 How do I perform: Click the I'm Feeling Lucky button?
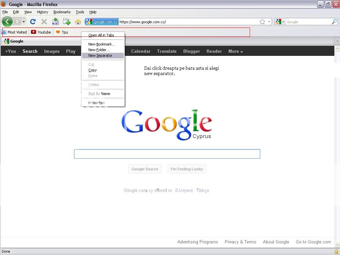point(187,169)
